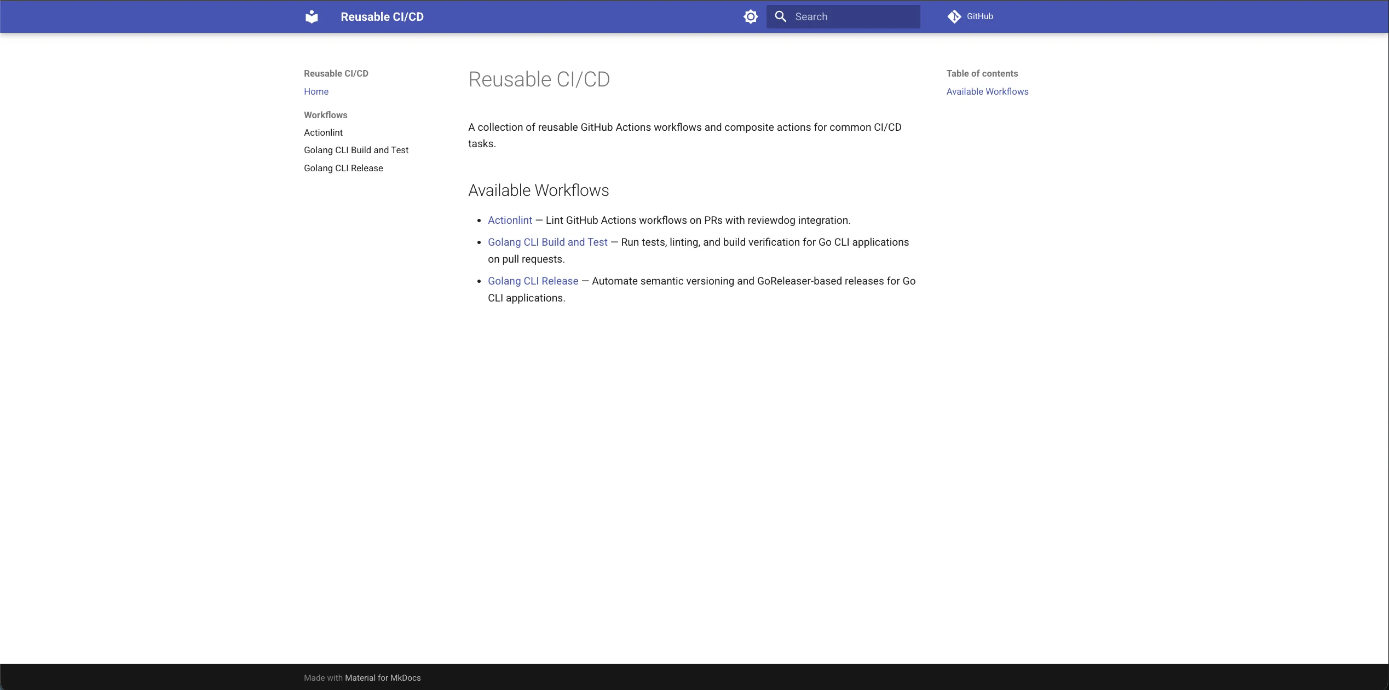This screenshot has width=1389, height=690.
Task: Follow the Golang CLI Build and Test list link
Action: (x=547, y=242)
